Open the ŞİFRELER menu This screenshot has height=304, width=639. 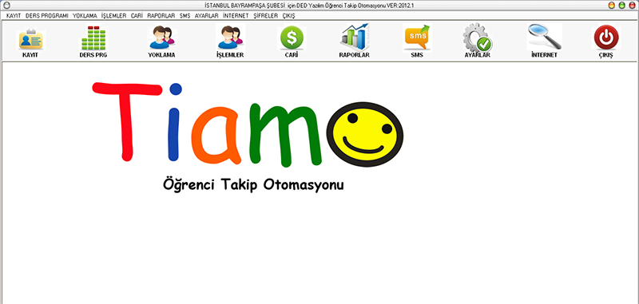pyautogui.click(x=266, y=16)
